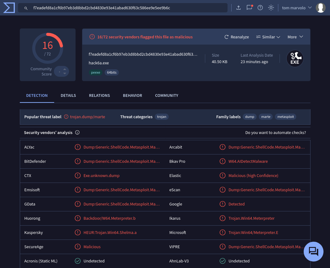Click the SecureAge detection alert icon
Screen dimensions: 330x268
tap(78, 247)
